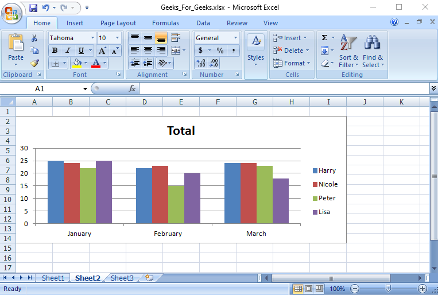The image size is (438, 295).
Task: Click the Fill down icon
Action: coord(324,51)
